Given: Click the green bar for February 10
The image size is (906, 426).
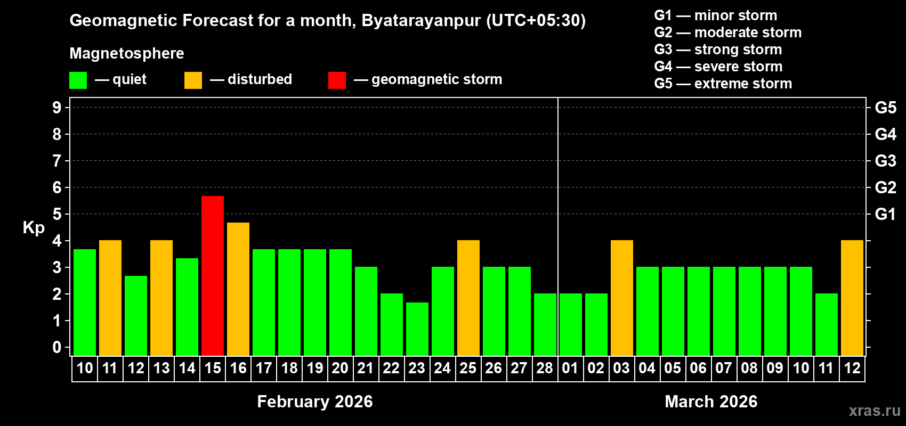Looking at the screenshot, I should tap(85, 302).
